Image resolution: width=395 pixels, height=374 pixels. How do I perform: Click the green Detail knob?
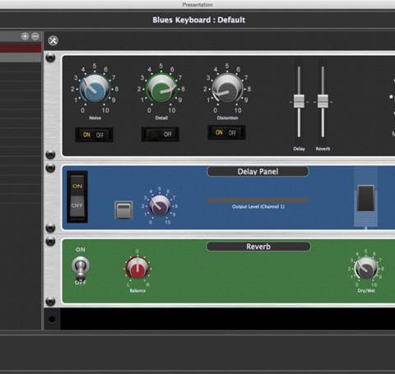pyautogui.click(x=161, y=89)
